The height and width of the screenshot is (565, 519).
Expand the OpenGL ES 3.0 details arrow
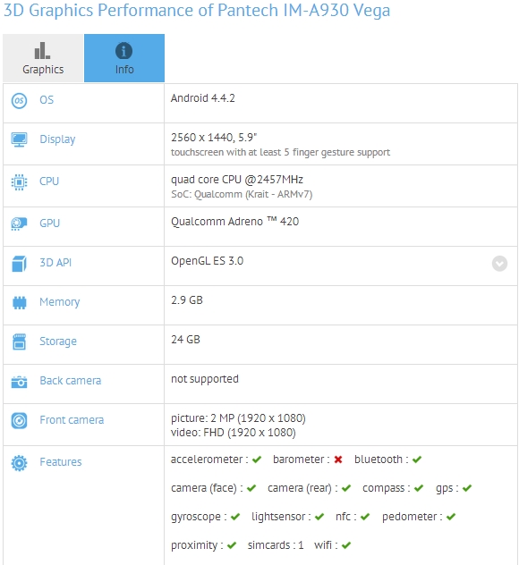pos(499,264)
